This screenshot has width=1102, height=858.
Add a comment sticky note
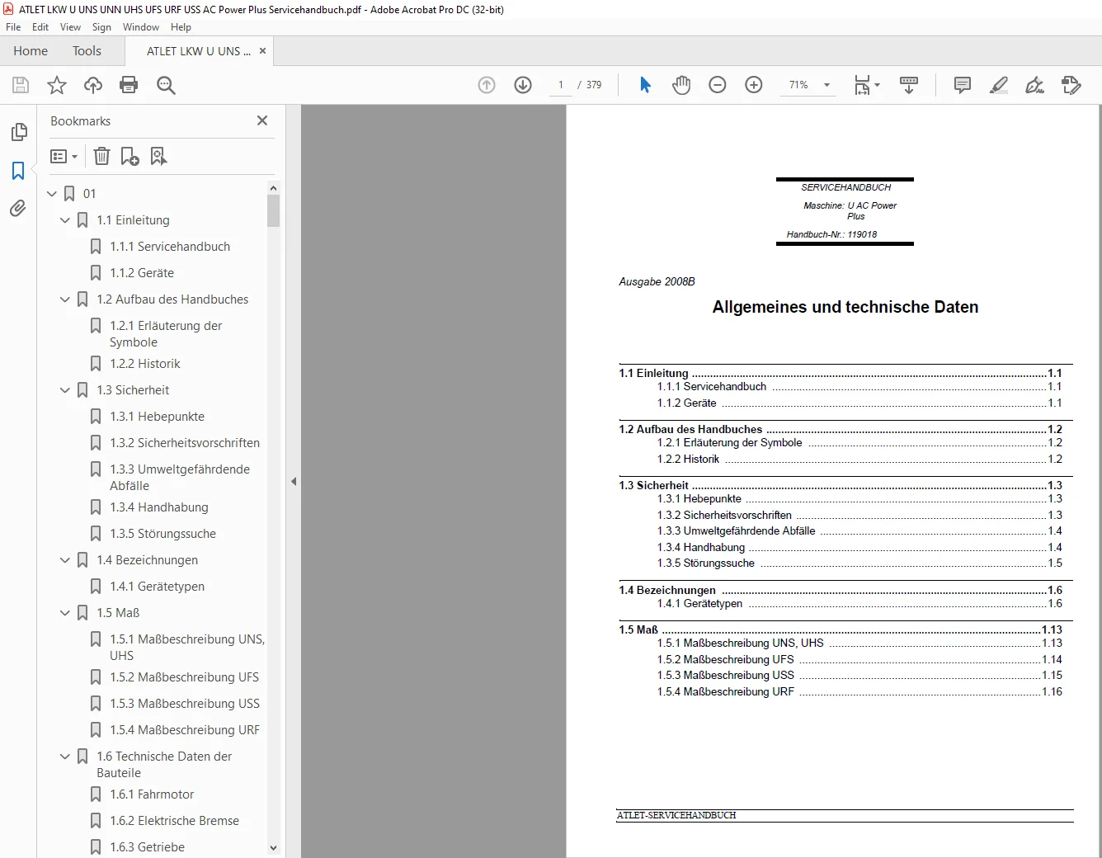[962, 85]
